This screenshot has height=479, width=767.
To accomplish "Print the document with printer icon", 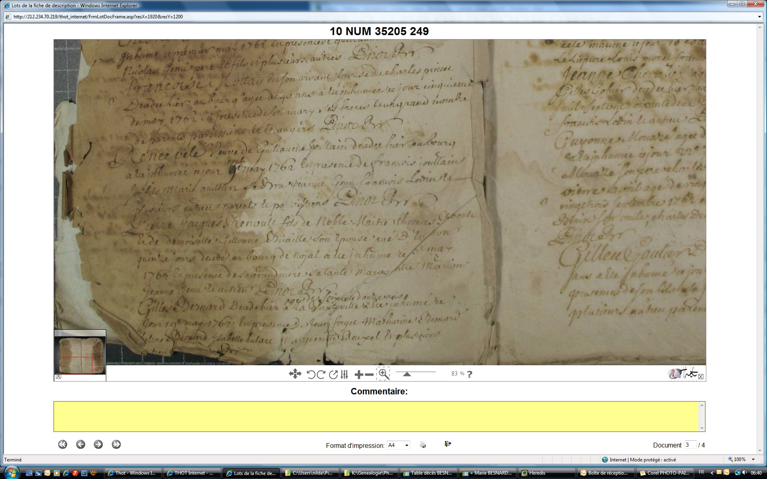I will pos(423,445).
